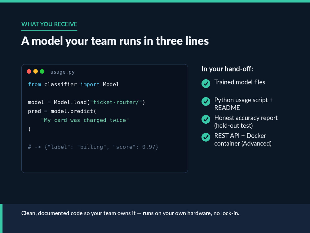
Task: Click the footer text about clean, documented code
Action: tap(130, 213)
